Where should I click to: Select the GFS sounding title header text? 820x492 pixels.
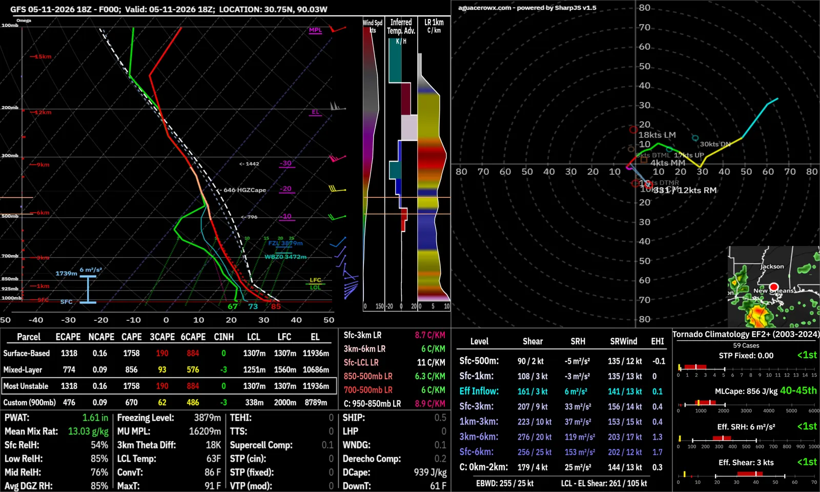point(169,9)
